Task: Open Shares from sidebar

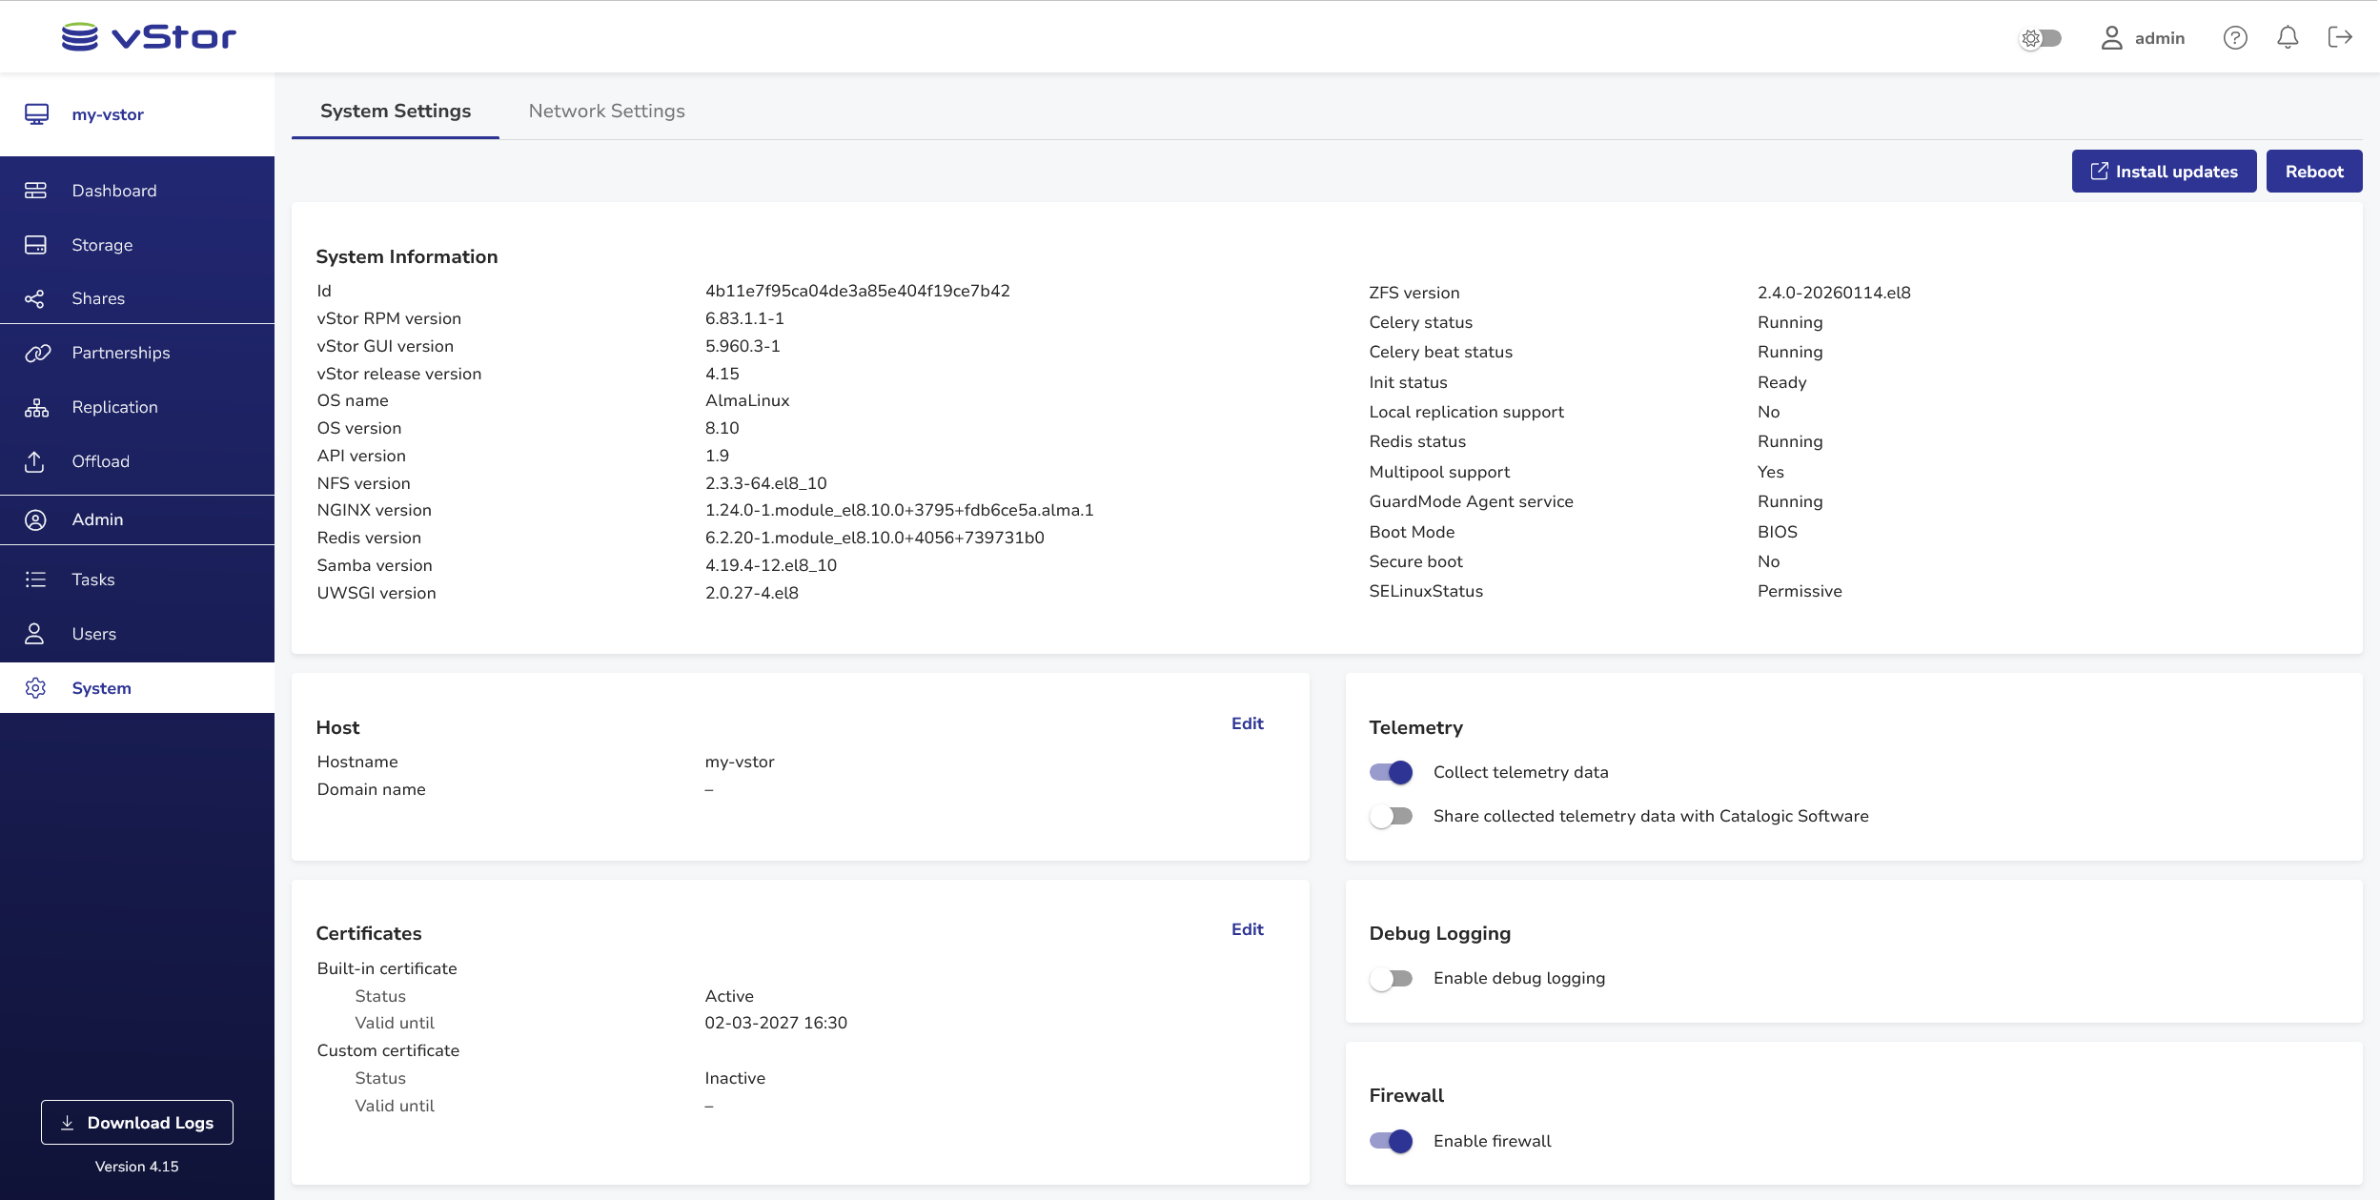Action: pos(97,298)
